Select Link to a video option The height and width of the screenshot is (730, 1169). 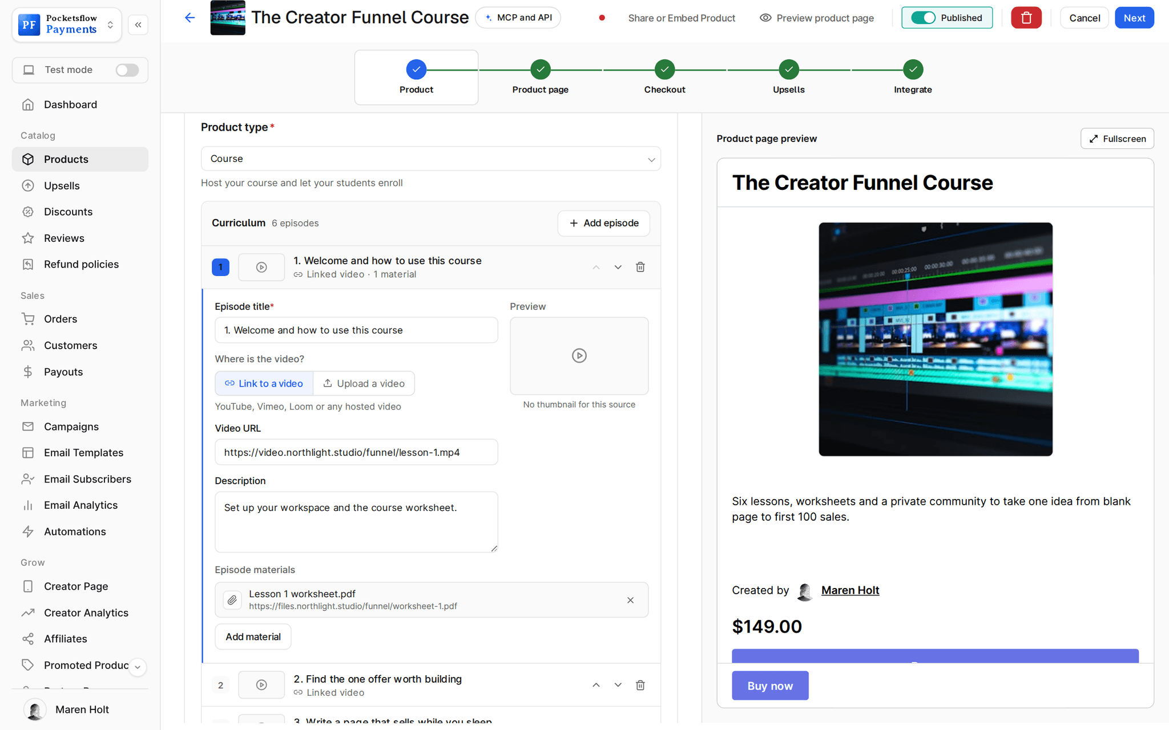click(264, 383)
